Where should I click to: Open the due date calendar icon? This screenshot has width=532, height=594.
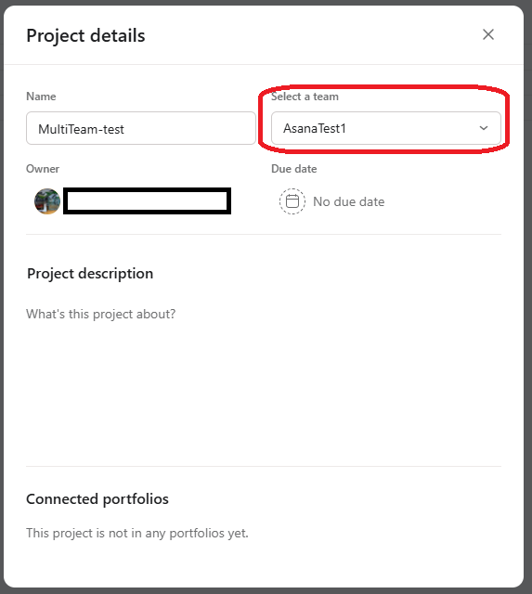pos(292,201)
